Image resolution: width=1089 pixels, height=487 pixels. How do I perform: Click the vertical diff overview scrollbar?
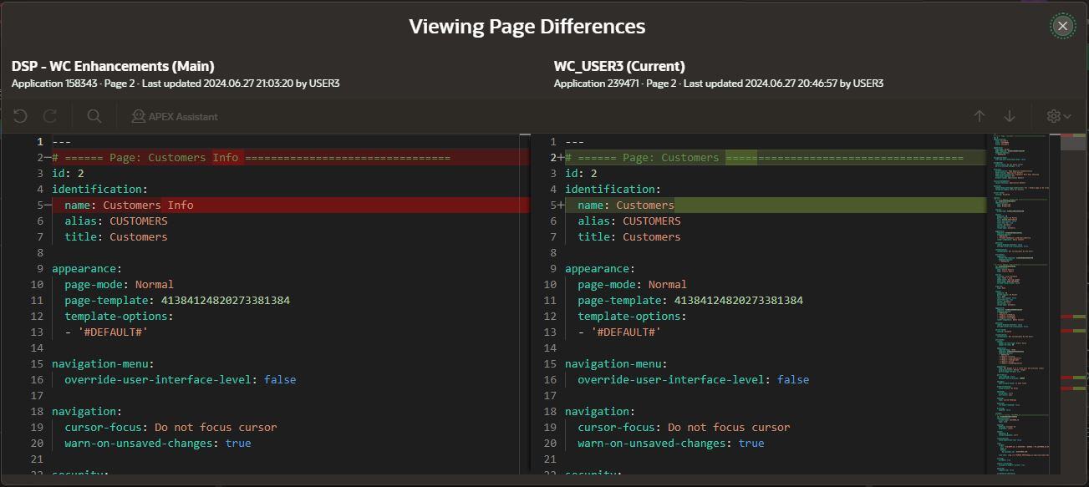(x=1072, y=304)
